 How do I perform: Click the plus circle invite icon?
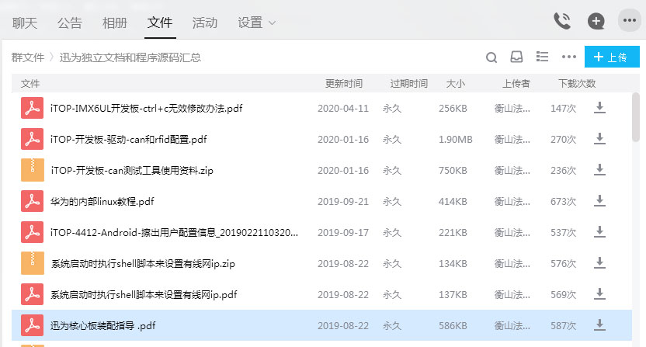596,21
